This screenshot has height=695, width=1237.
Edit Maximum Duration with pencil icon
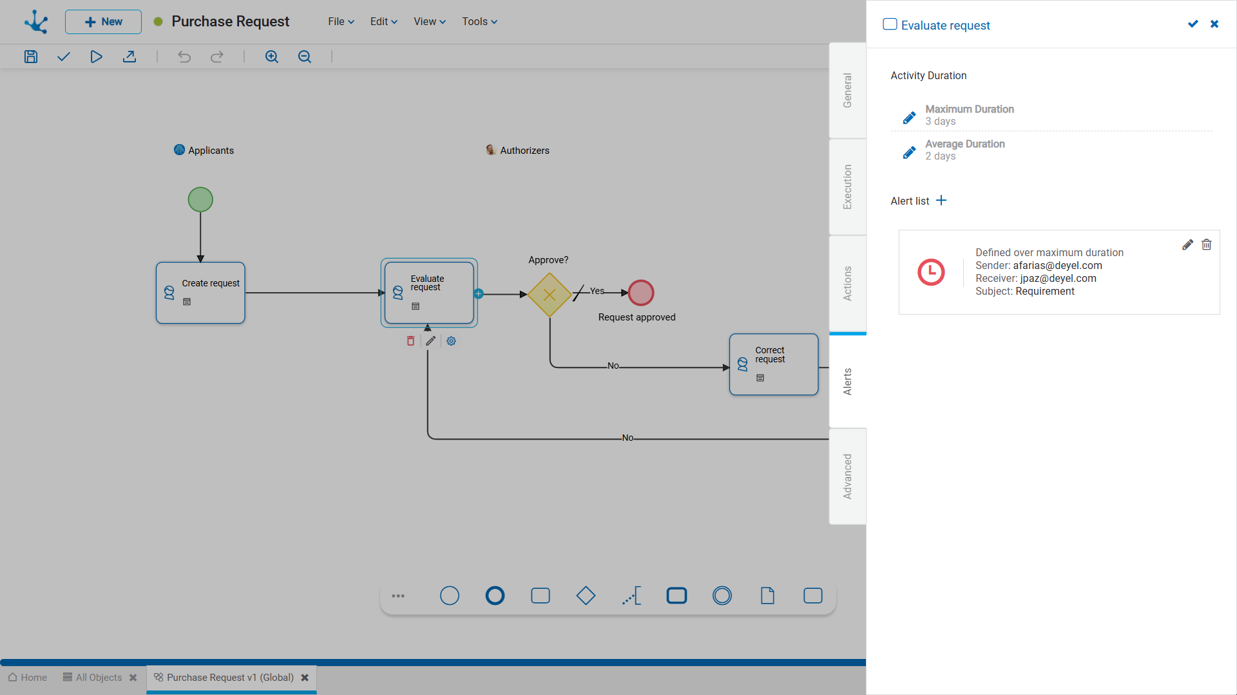(909, 118)
